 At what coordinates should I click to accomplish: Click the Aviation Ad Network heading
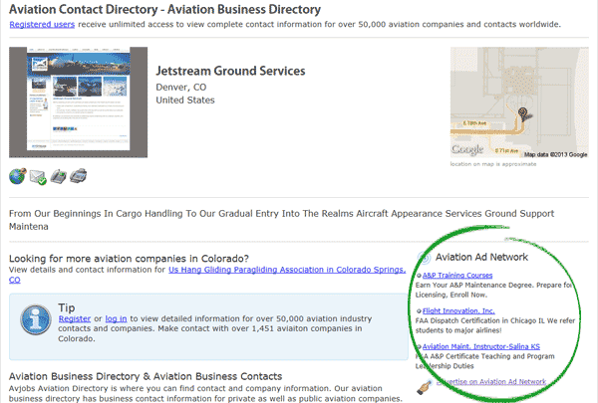pyautogui.click(x=481, y=257)
